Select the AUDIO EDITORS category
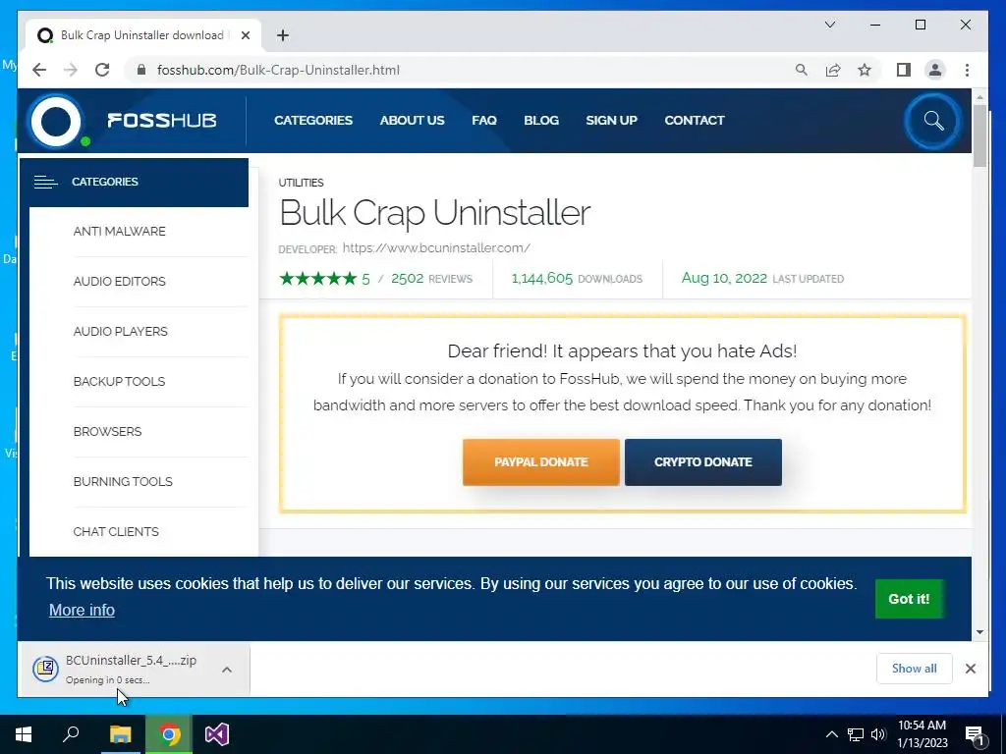 click(x=119, y=282)
